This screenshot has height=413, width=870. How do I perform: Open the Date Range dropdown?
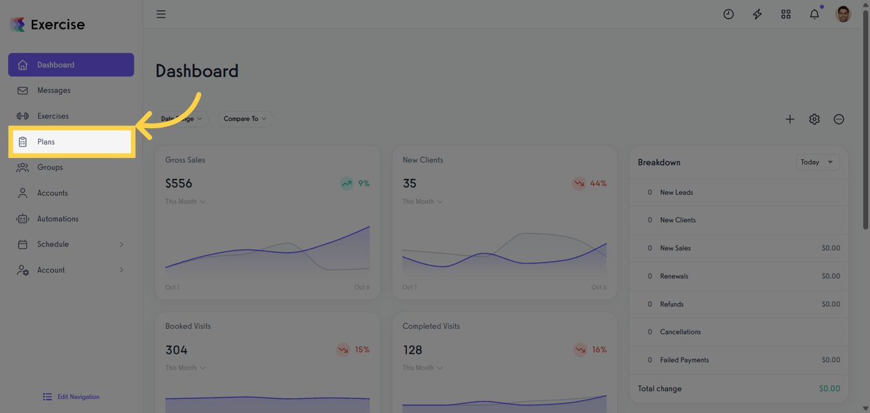point(180,119)
